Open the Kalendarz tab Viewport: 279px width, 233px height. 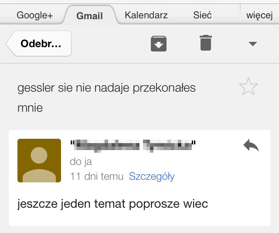146,15
